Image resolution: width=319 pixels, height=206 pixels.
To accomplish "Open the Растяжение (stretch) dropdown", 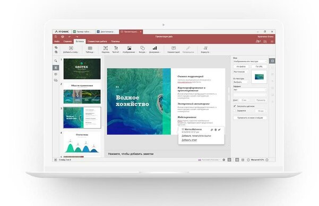I will coord(240,72).
